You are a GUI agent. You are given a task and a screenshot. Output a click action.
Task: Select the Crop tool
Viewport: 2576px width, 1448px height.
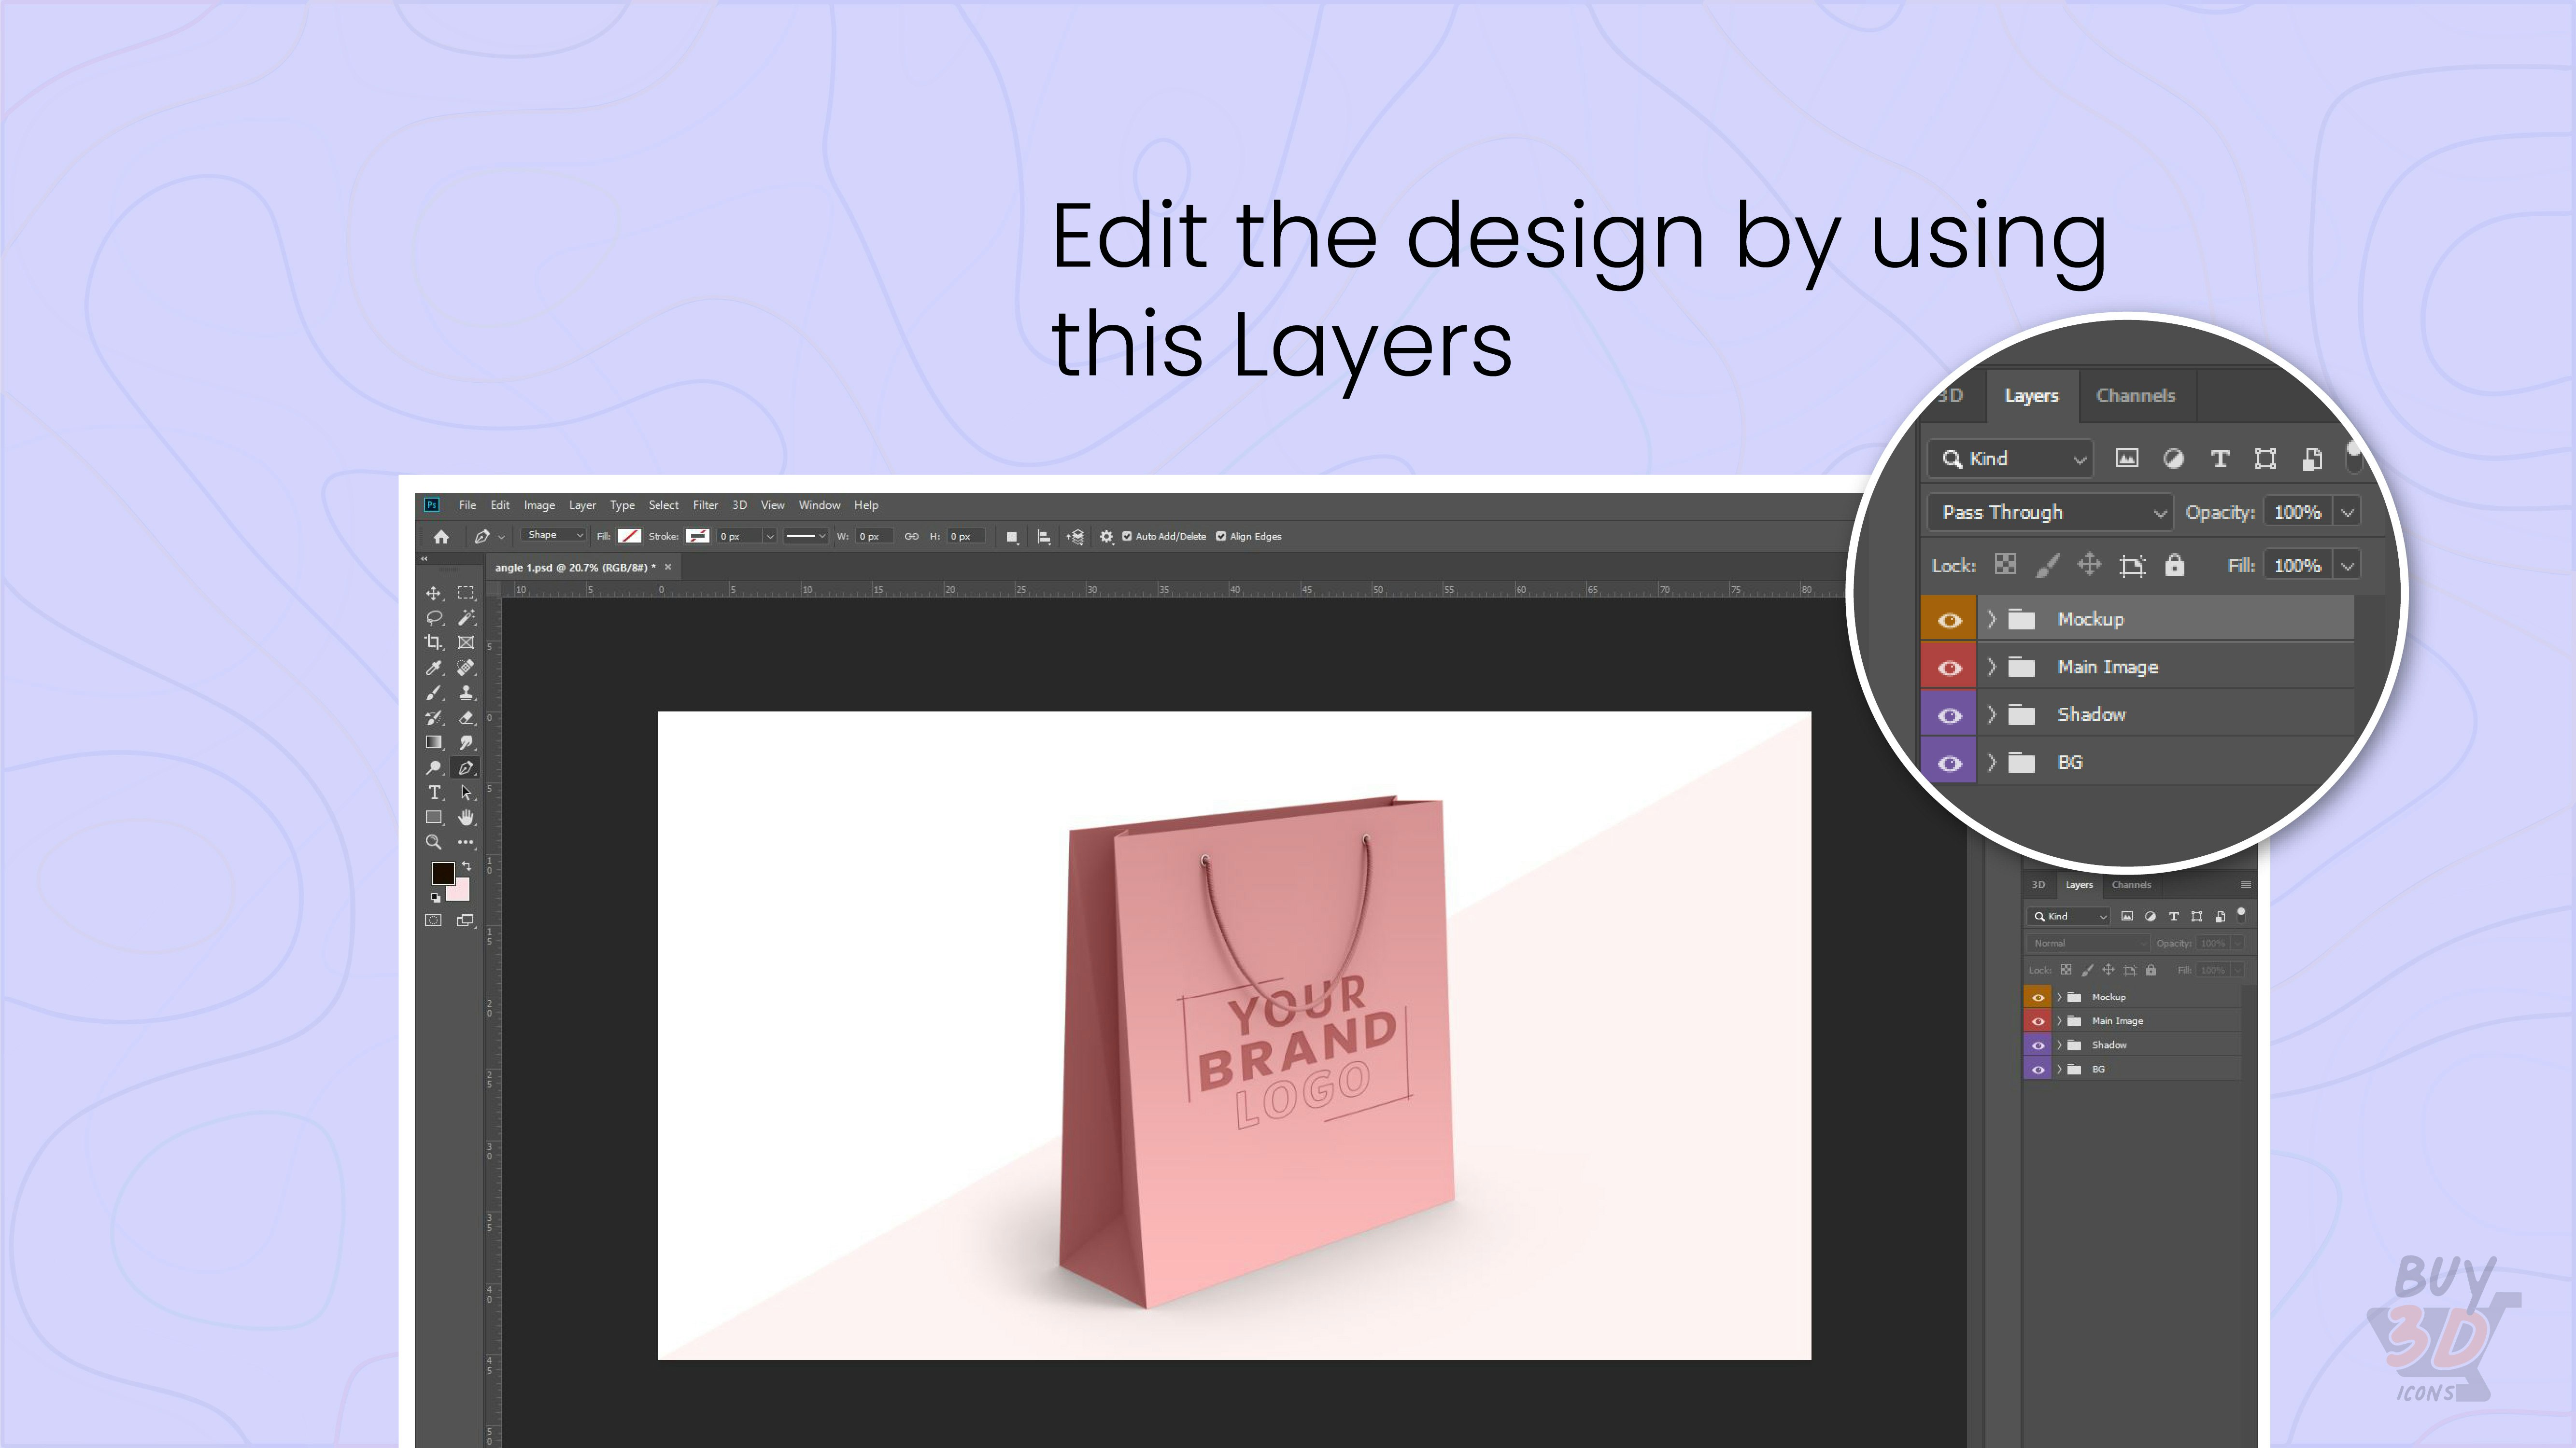(433, 642)
